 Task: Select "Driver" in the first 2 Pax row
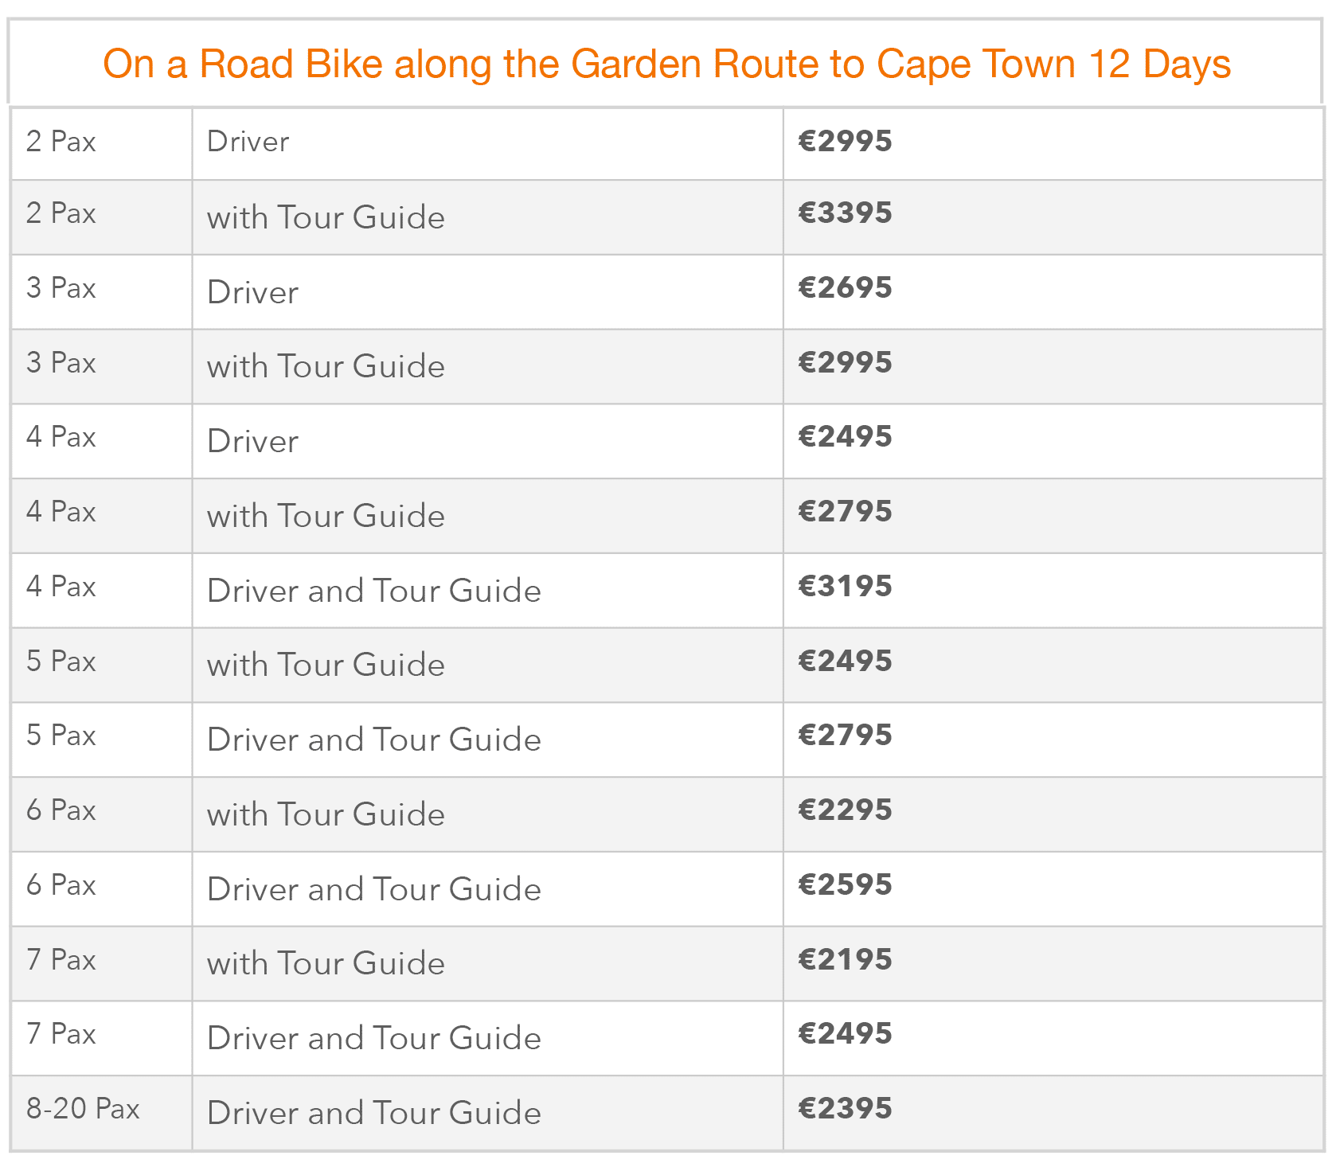coord(248,142)
